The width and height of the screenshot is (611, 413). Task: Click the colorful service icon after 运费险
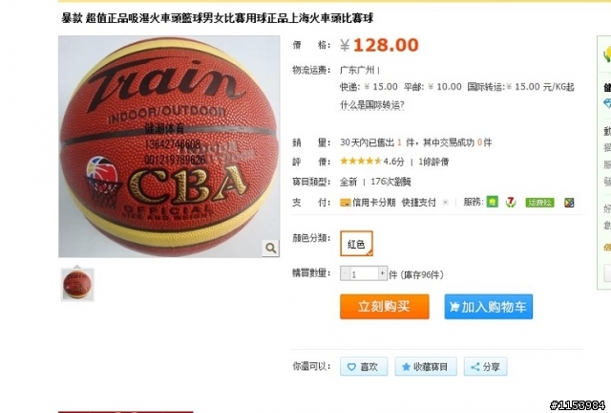pyautogui.click(x=569, y=203)
